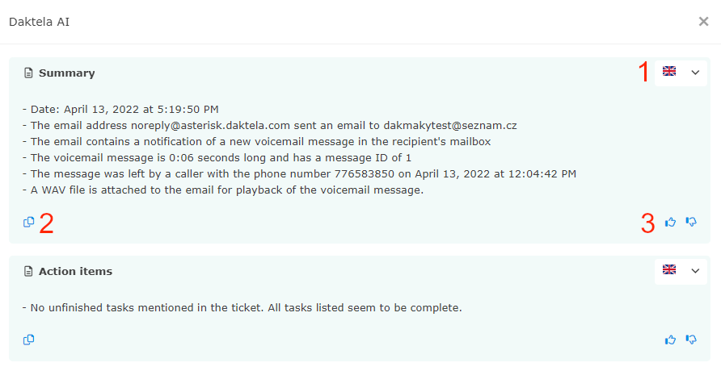Like the Action items result
Screen dimensions: 721x371
tap(670, 340)
